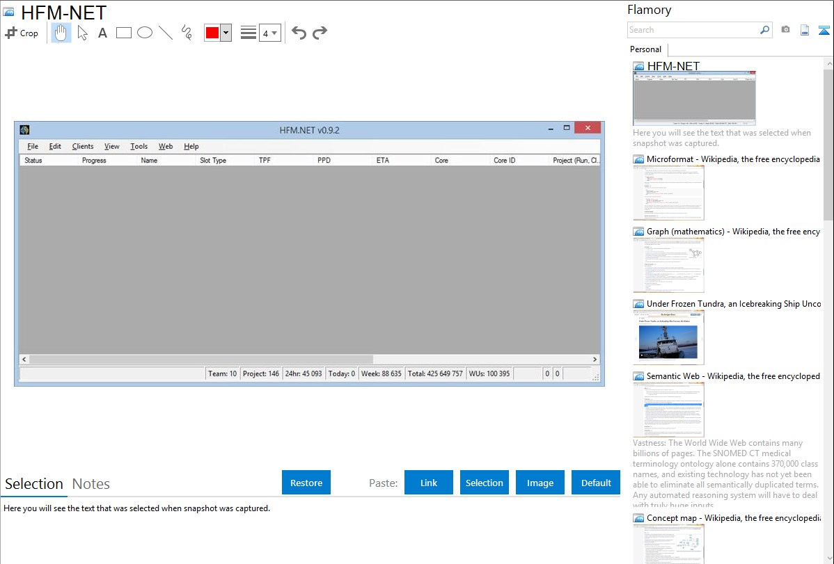This screenshot has width=834, height=564.
Task: Activate the hand pan tool
Action: click(61, 33)
